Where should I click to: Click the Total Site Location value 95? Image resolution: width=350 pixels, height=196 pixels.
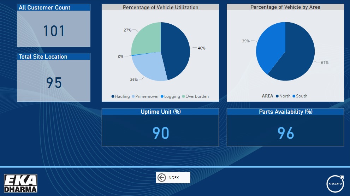(x=54, y=83)
